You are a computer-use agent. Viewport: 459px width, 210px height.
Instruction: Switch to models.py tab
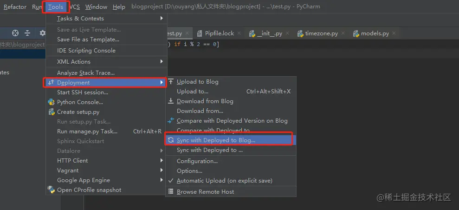pyautogui.click(x=375, y=33)
